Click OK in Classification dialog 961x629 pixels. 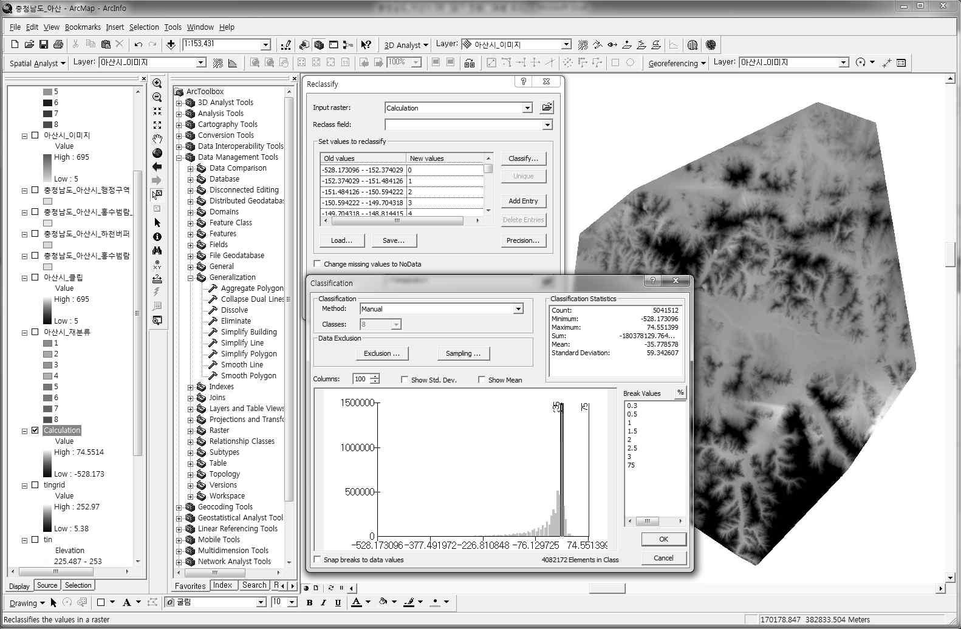663,539
